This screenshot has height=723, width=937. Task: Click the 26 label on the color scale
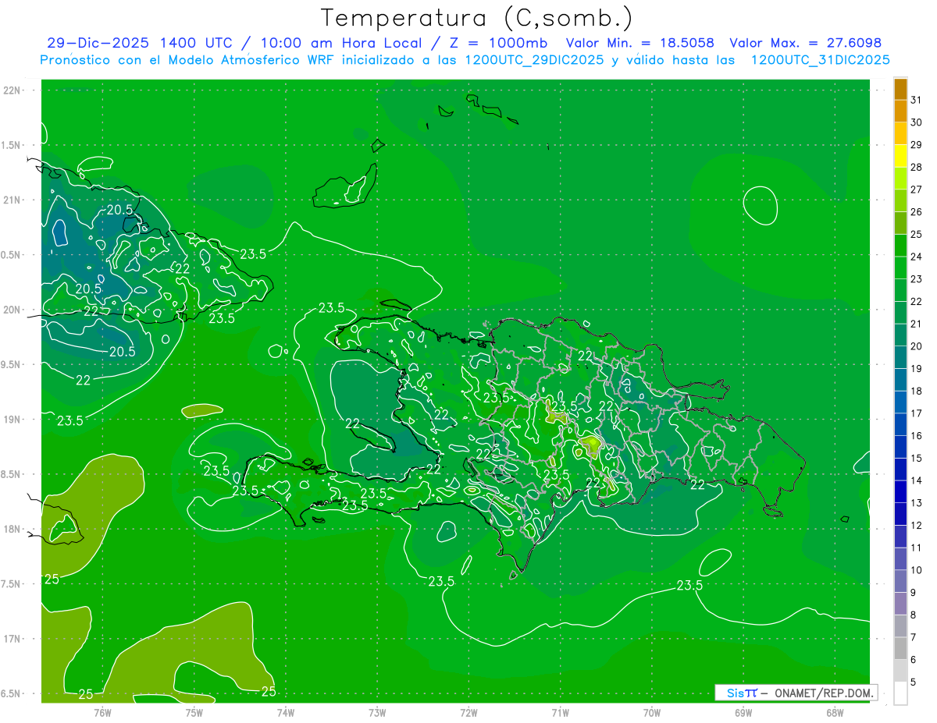click(917, 211)
